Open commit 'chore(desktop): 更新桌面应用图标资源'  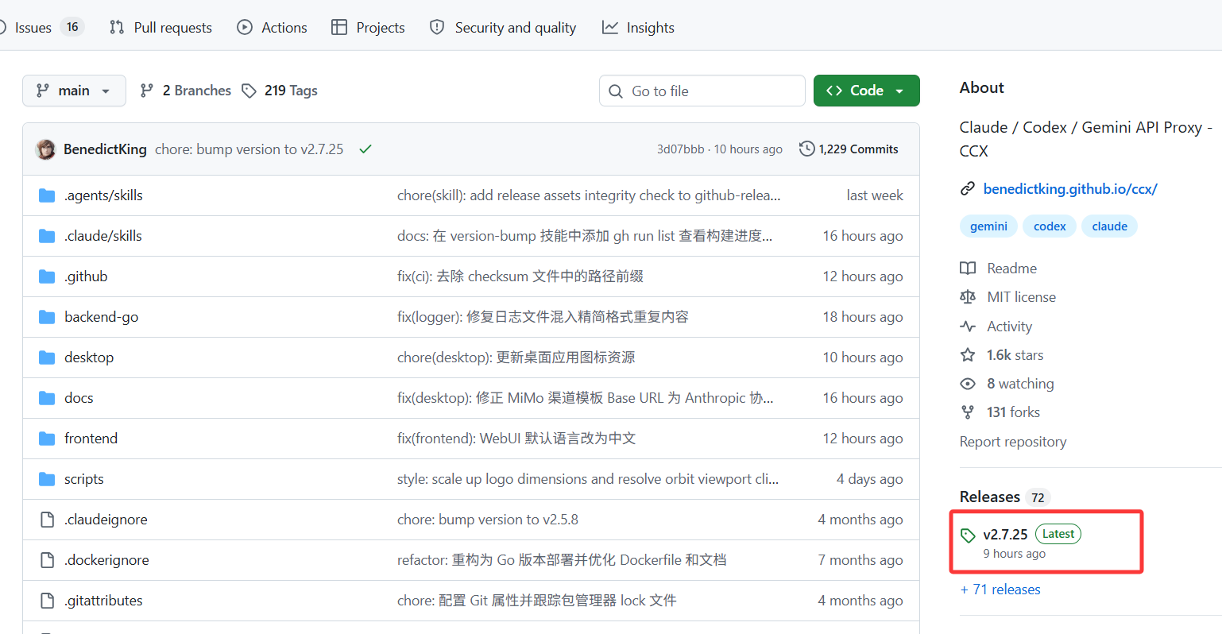pyautogui.click(x=516, y=358)
